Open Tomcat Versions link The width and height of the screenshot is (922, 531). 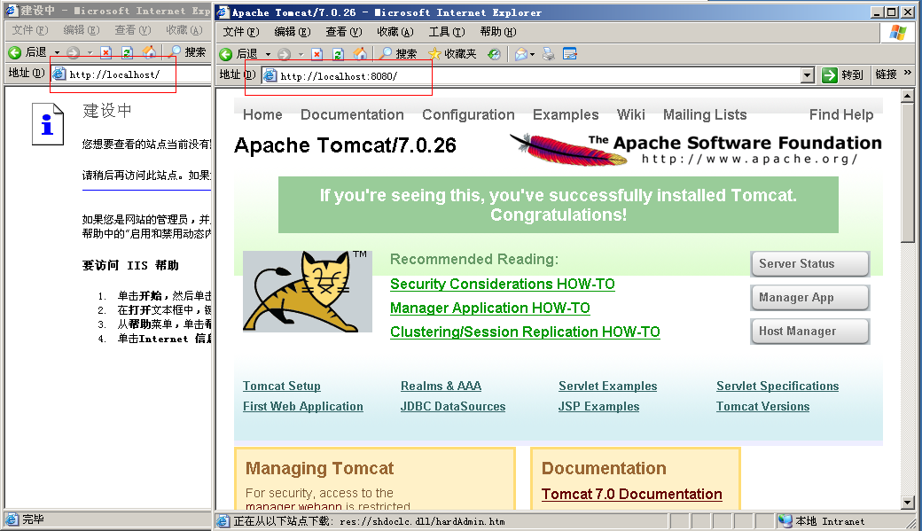point(762,406)
